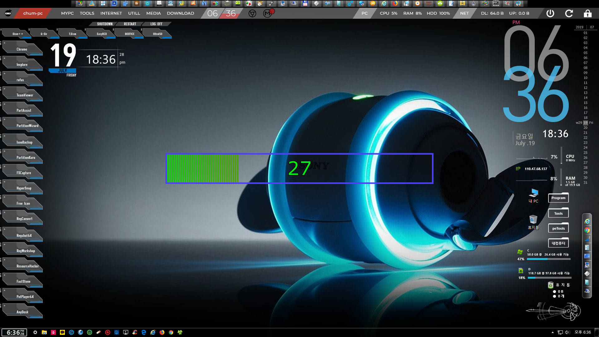Open the 내컴퓨터 folder button

click(x=558, y=243)
